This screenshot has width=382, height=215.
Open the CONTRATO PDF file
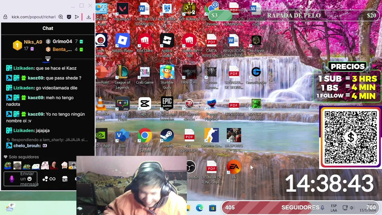coord(234,107)
